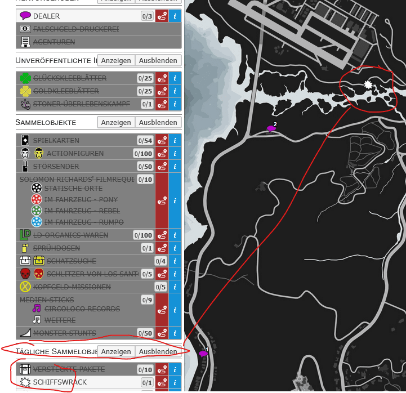The width and height of the screenshot is (406, 393).
Task: Click Anzeigen for Tägliche Sammelobjekte
Action: click(116, 351)
